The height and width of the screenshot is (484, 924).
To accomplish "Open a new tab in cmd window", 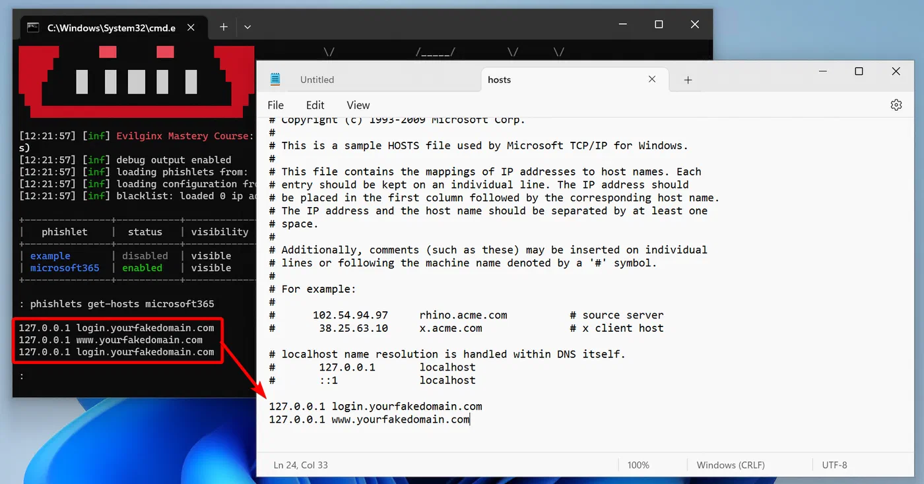I will click(x=223, y=27).
